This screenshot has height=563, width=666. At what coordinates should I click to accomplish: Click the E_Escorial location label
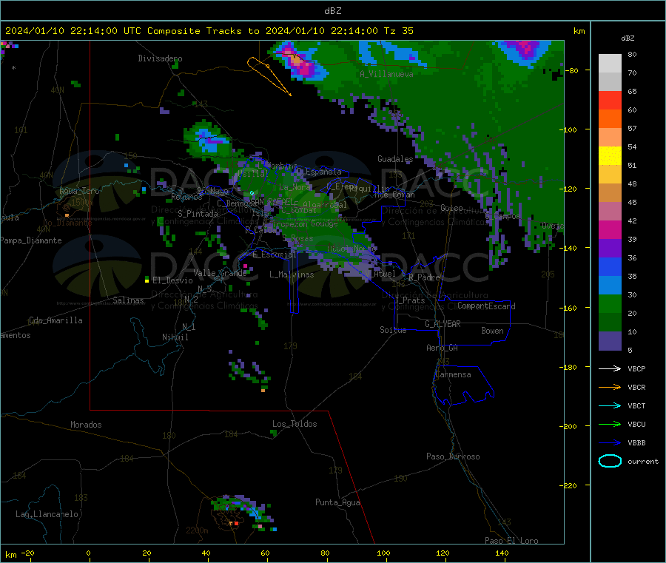[x=275, y=254]
